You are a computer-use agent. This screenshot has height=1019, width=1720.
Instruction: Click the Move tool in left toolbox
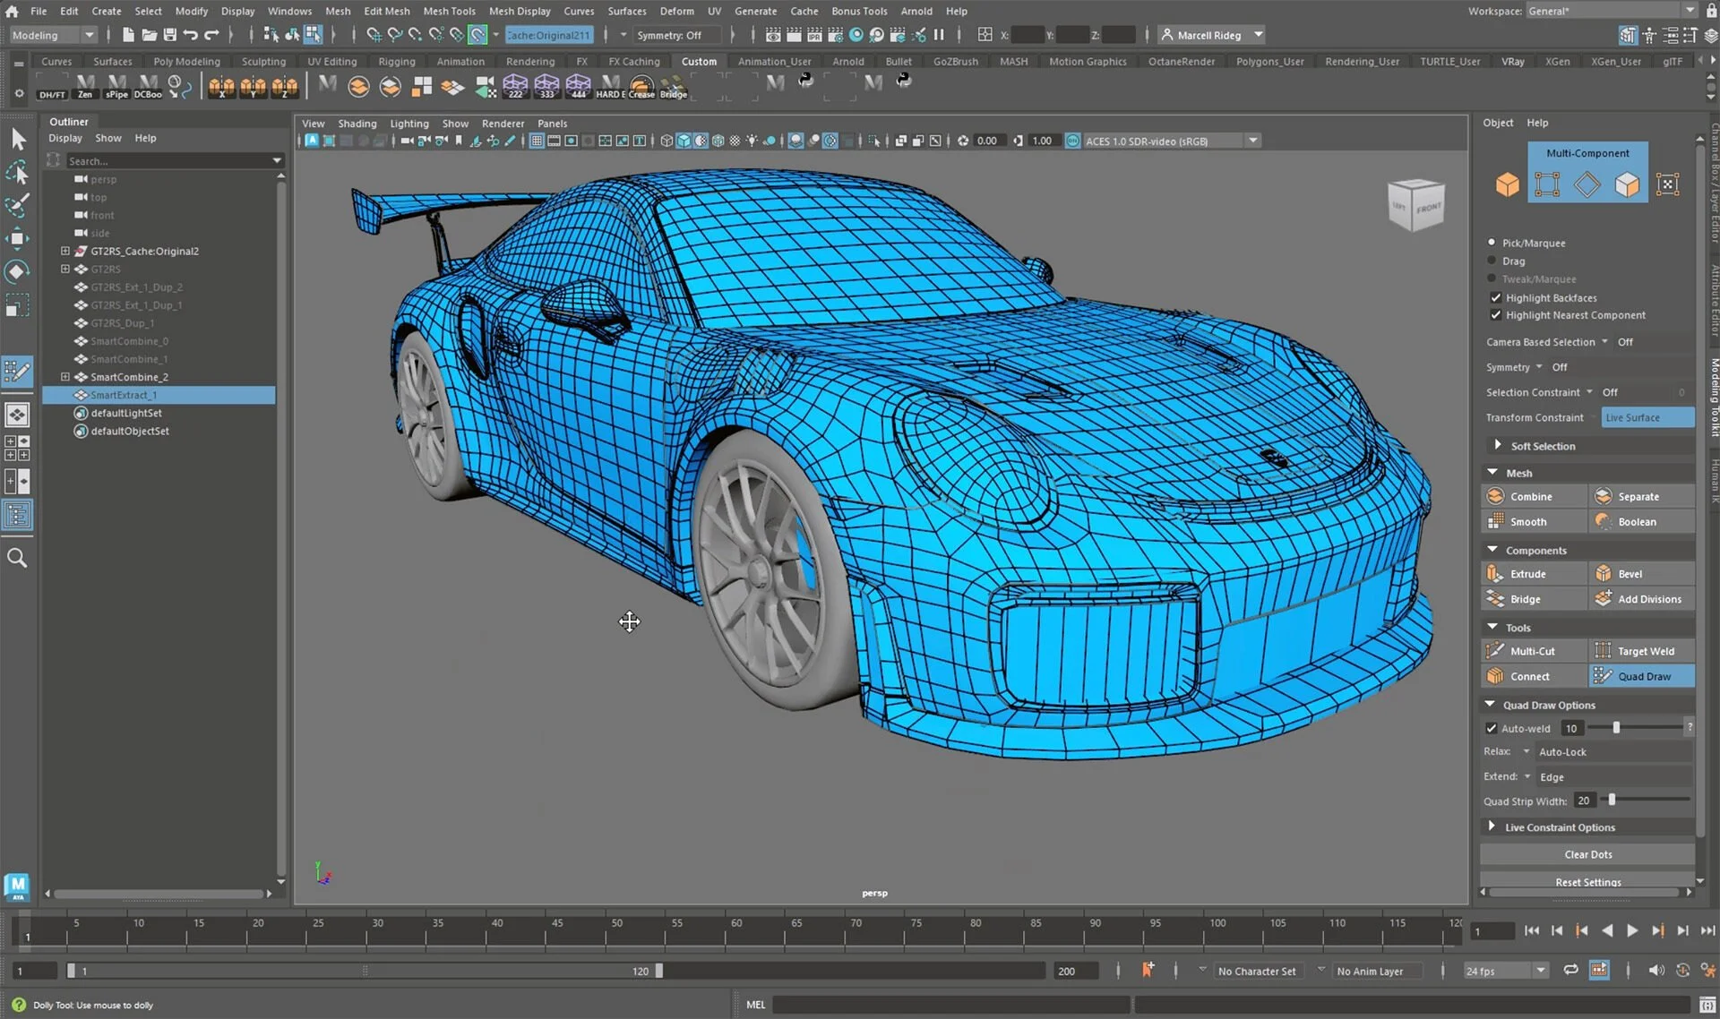[x=17, y=238]
